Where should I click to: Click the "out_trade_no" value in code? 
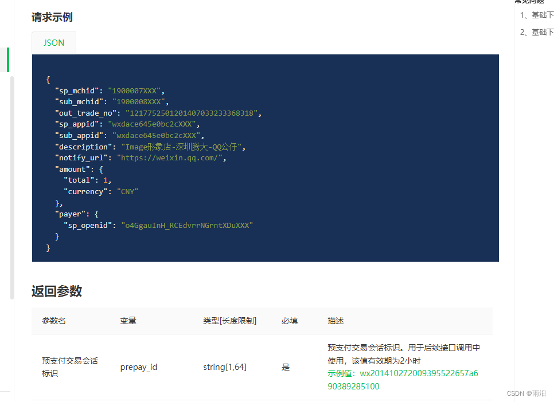[x=191, y=113]
